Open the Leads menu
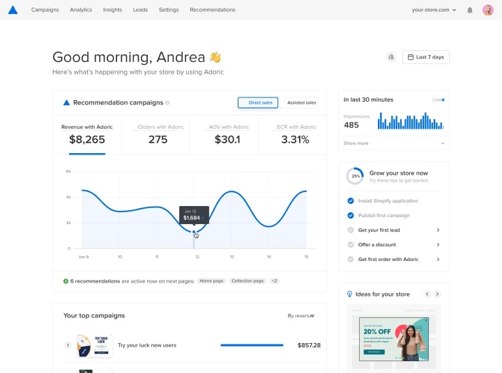The width and height of the screenshot is (502, 373). click(140, 10)
